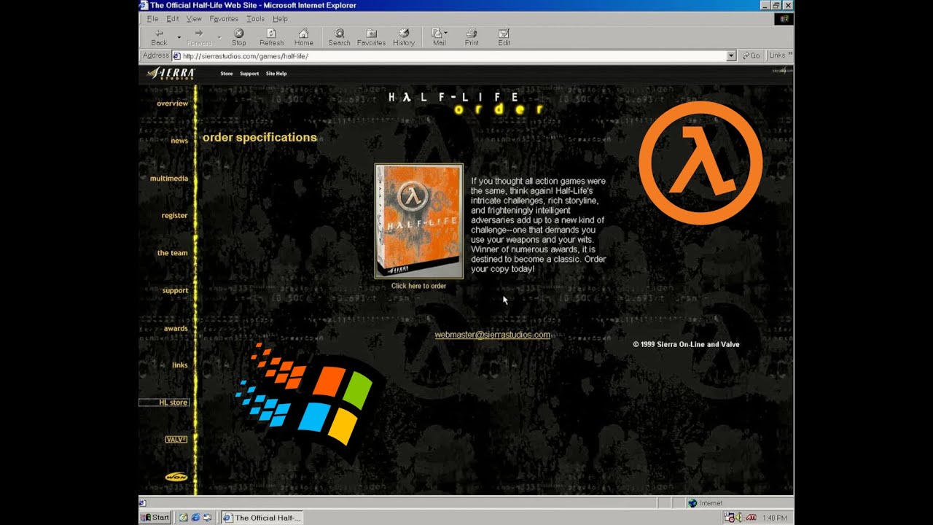Click the Edit toolbar button
933x525 pixels.
pyautogui.click(x=504, y=37)
